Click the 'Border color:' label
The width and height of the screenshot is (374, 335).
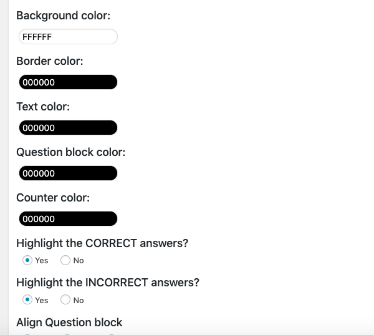click(x=49, y=61)
